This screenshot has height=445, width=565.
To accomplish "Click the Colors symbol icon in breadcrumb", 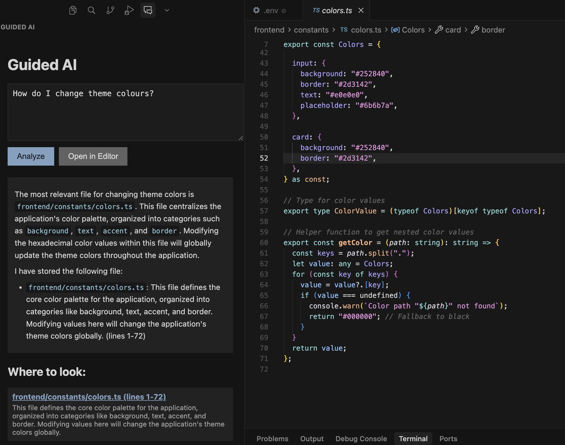I will [395, 30].
